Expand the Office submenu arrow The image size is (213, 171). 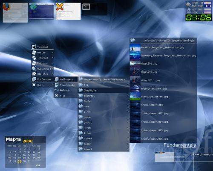[x=52, y=53]
